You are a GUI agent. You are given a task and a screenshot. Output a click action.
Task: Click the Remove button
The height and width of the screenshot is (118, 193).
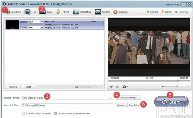pos(13,87)
